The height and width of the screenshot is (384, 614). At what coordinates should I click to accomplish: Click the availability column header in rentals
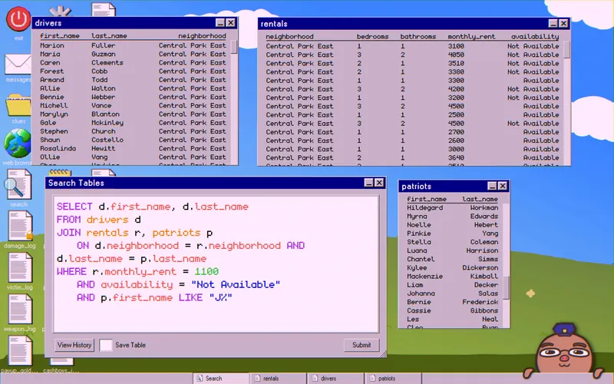pyautogui.click(x=535, y=36)
